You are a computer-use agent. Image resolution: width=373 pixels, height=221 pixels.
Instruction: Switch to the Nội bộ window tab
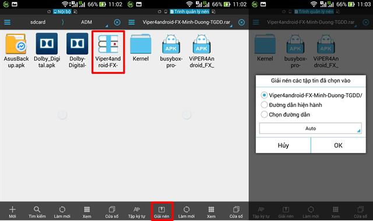(x=62, y=12)
